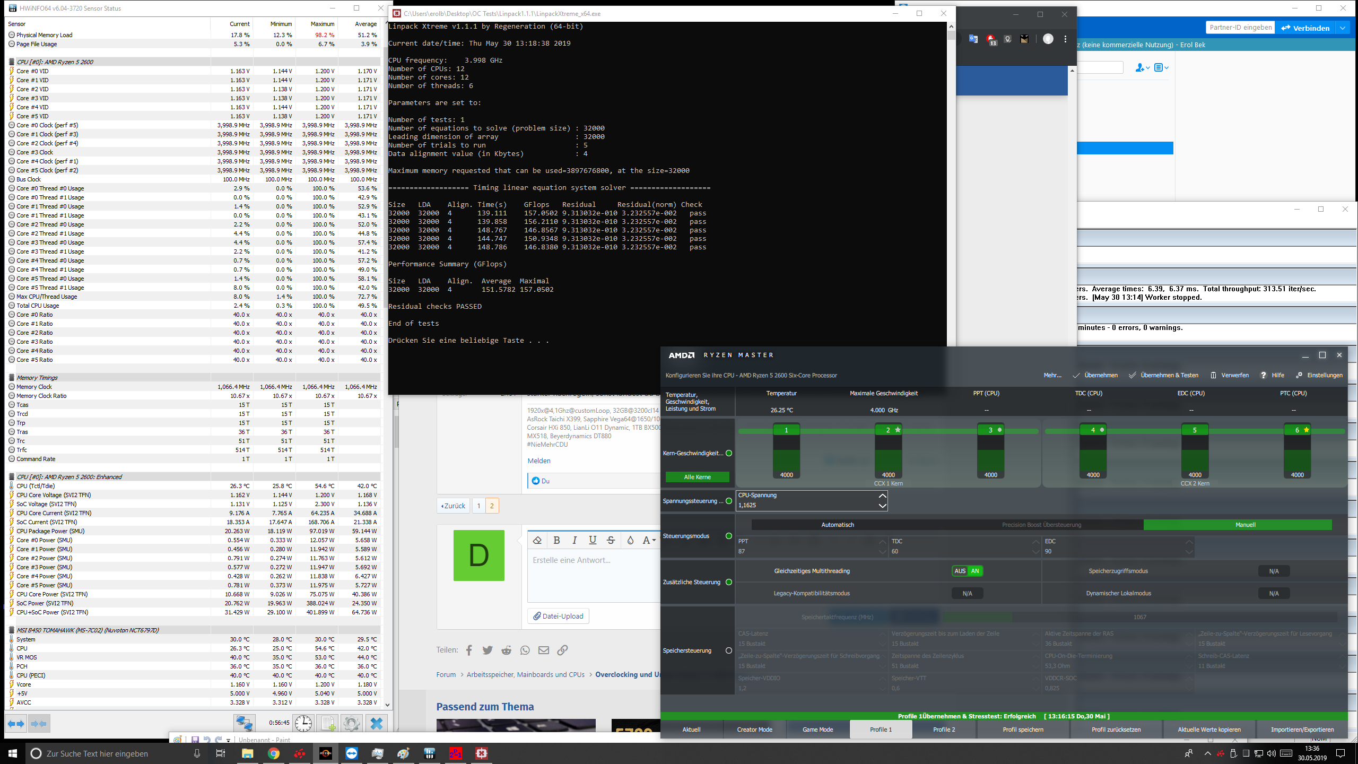Share thread via Twitter icon
Screen dimensions: 1358x764
pyautogui.click(x=488, y=650)
